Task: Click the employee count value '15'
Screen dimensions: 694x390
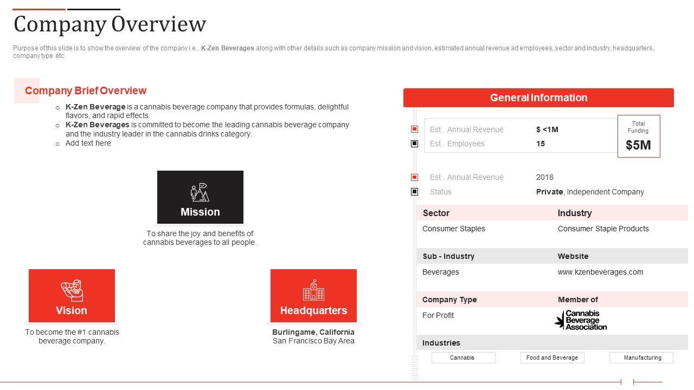Action: click(x=541, y=144)
